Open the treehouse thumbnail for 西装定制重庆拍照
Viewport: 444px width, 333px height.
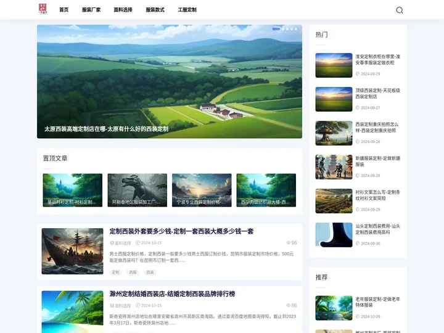pos(334,133)
